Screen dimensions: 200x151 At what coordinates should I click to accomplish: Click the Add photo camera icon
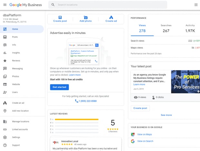coord(85,17)
